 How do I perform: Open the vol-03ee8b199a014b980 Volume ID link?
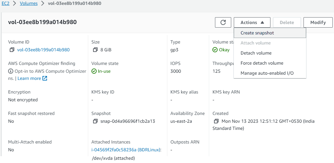(43, 50)
